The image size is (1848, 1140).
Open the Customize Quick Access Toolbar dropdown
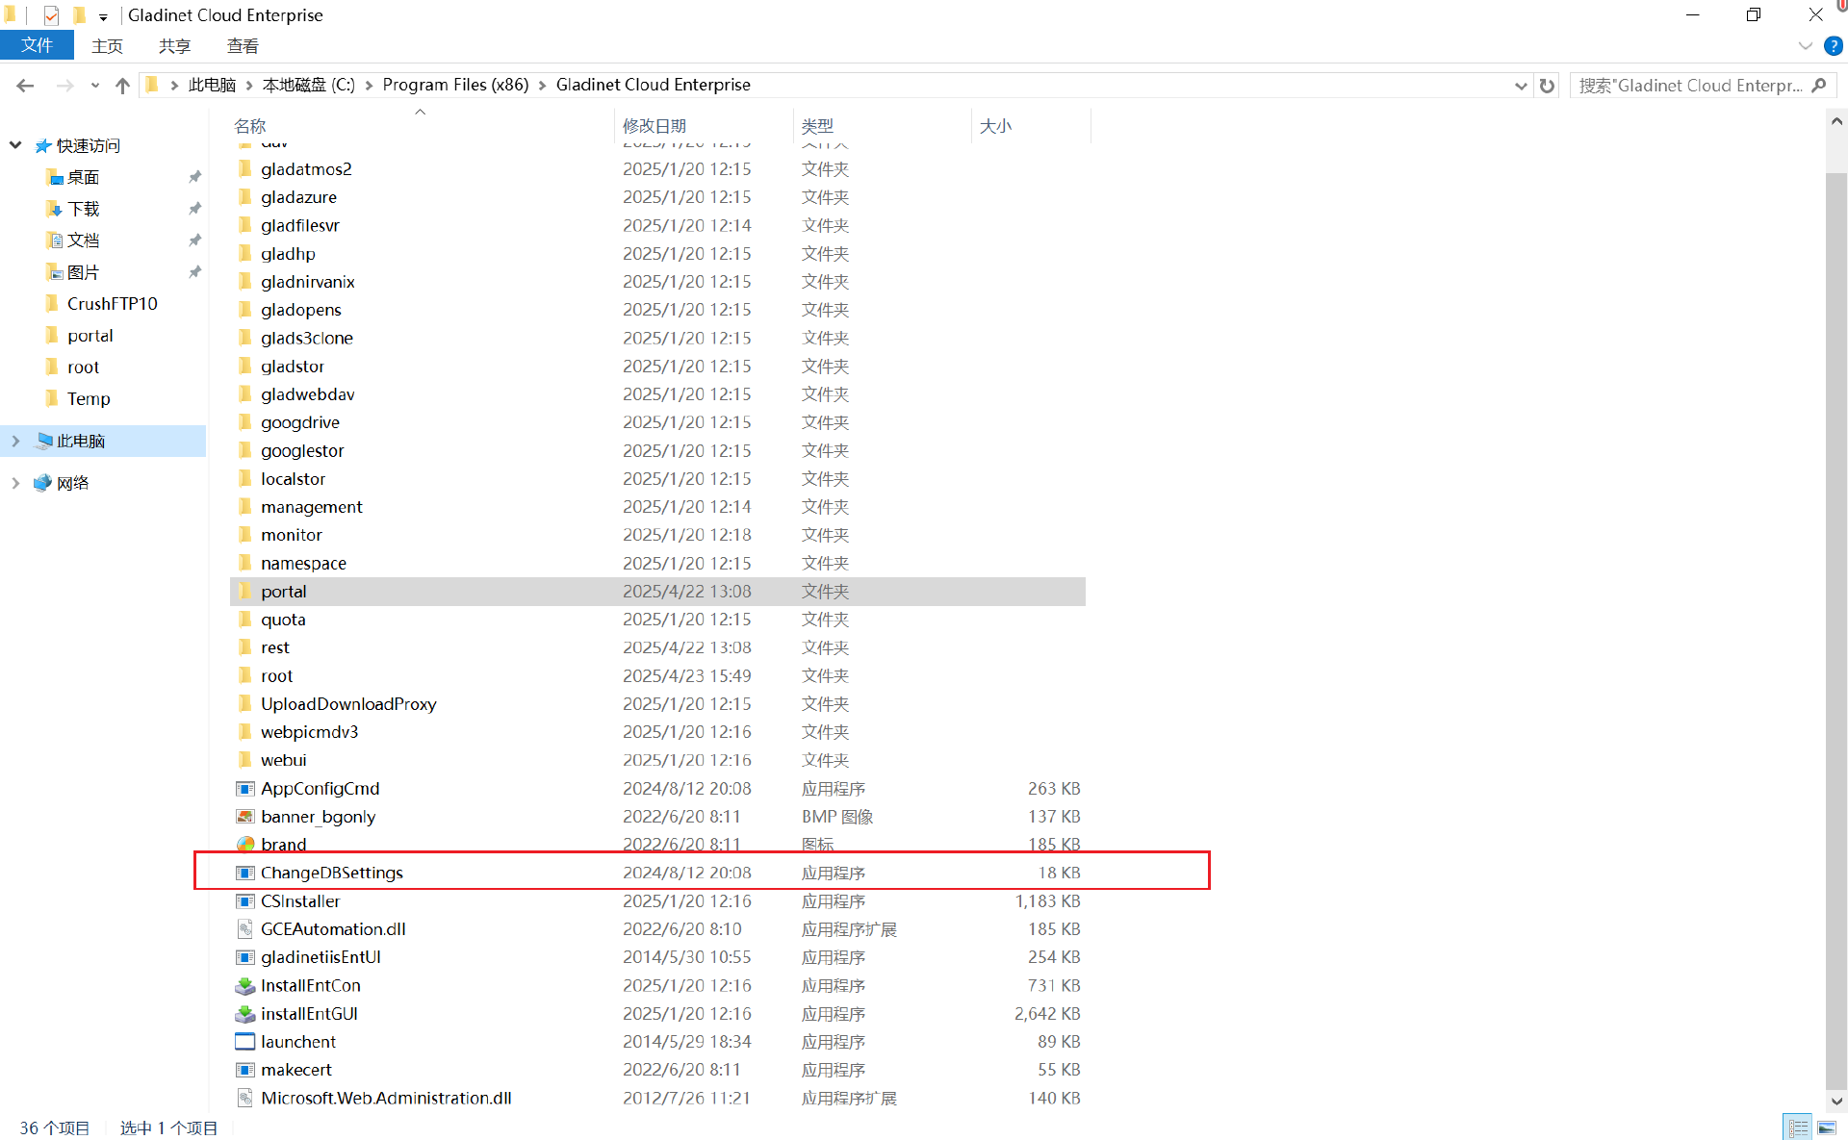click(x=103, y=17)
